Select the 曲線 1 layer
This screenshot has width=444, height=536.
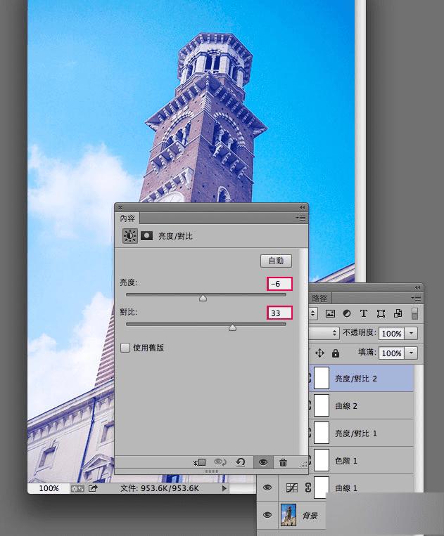(336, 488)
